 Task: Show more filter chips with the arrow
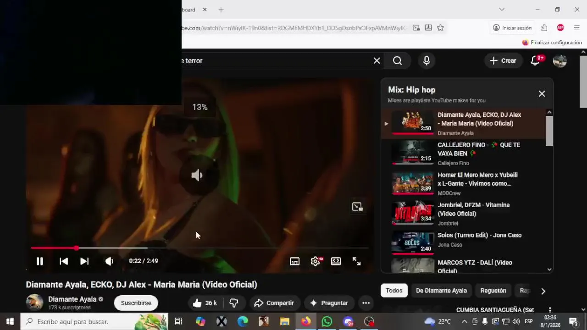pyautogui.click(x=543, y=291)
